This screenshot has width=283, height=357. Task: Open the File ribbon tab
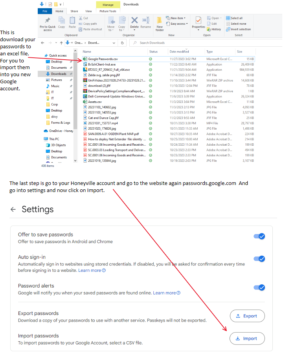coord(45,11)
